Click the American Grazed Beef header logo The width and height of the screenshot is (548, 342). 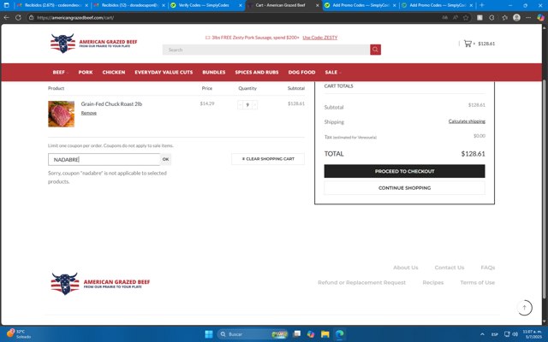93,44
